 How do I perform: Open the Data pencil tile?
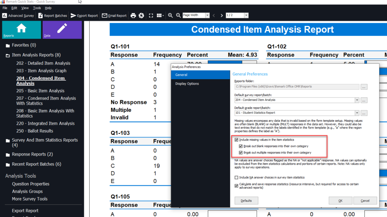click(x=62, y=30)
